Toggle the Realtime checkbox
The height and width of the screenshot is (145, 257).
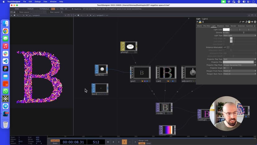tap(73, 9)
